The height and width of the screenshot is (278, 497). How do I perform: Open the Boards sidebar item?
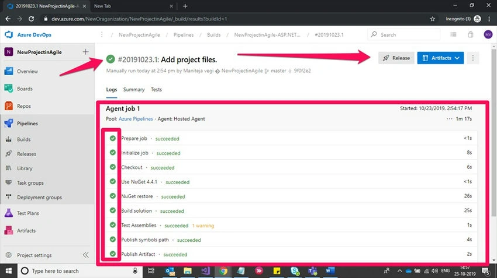pos(25,89)
